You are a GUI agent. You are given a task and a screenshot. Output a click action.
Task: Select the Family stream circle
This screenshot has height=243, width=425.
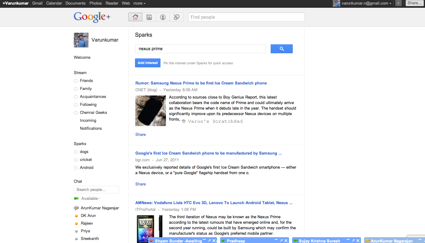point(76,89)
